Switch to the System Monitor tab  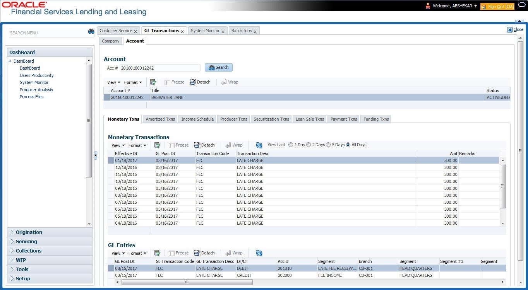point(205,31)
